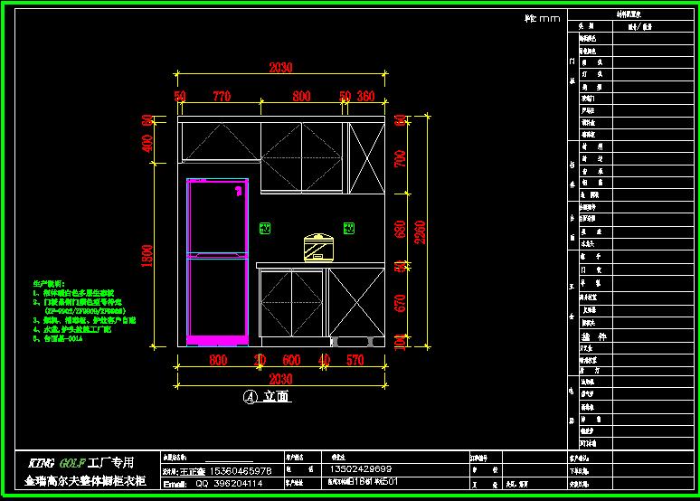Select the 'KING GOLF 工厂专用' title text
This screenshot has width=700, height=501.
pyautogui.click(x=80, y=463)
